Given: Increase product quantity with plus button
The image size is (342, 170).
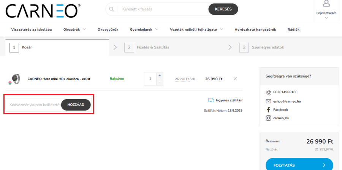Looking at the screenshot, I should point(159,75).
